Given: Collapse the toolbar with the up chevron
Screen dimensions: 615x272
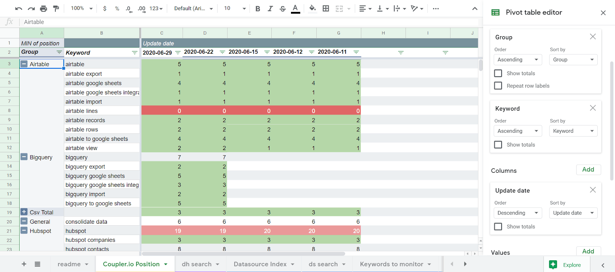Looking at the screenshot, I should coord(475,8).
